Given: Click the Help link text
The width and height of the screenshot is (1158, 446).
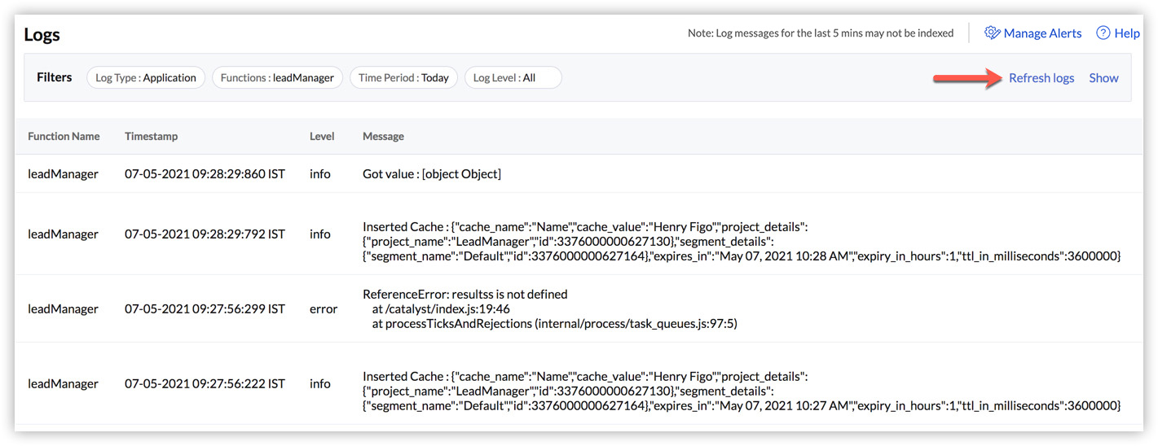Looking at the screenshot, I should tap(1127, 33).
